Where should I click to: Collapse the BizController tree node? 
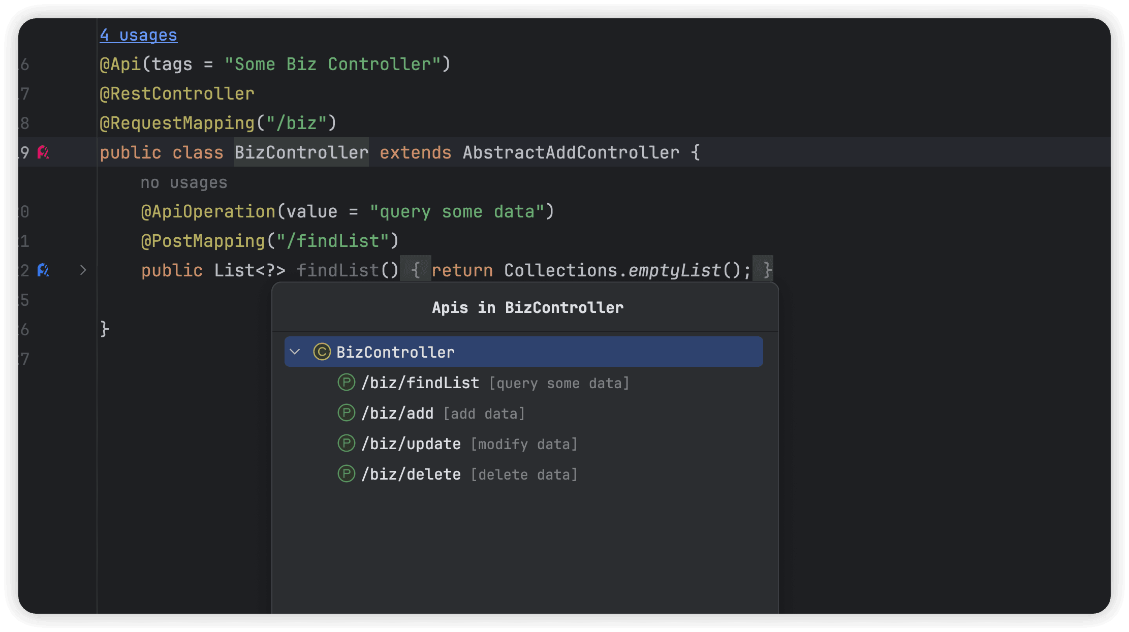(x=295, y=352)
